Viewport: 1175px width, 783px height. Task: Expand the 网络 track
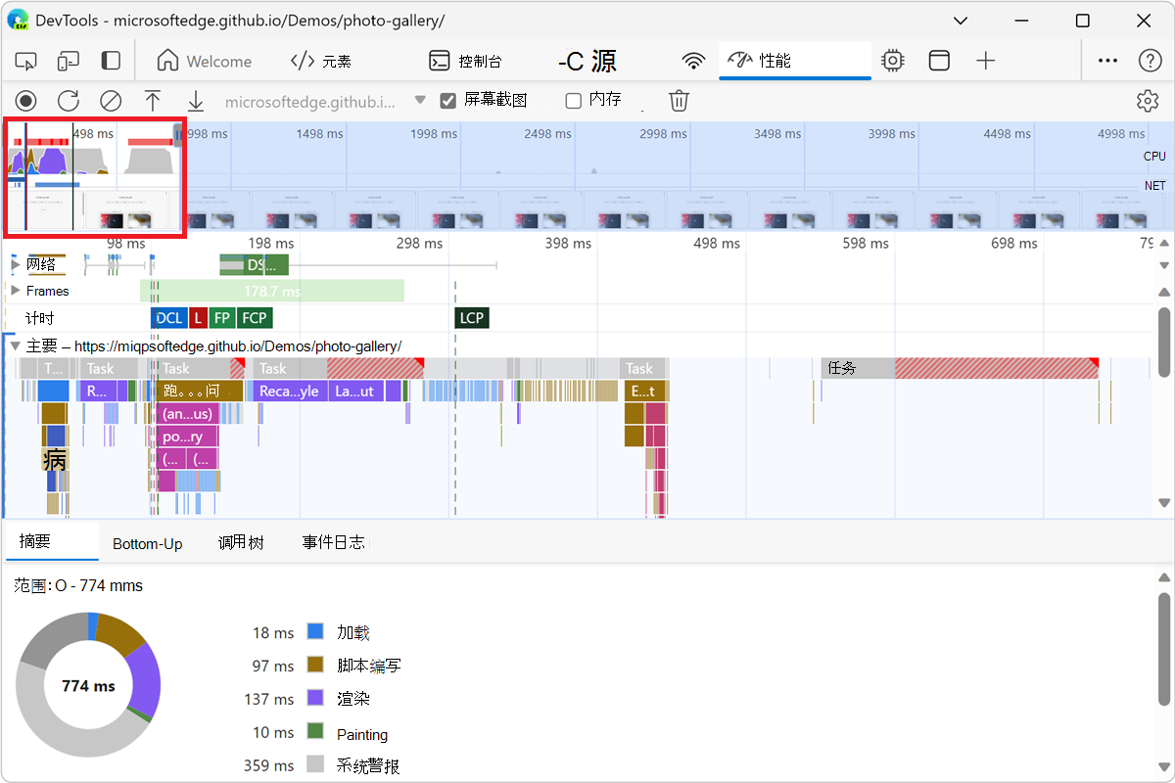click(16, 264)
